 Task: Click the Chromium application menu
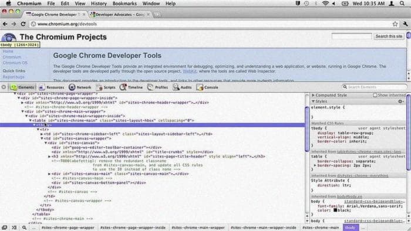point(29,4)
